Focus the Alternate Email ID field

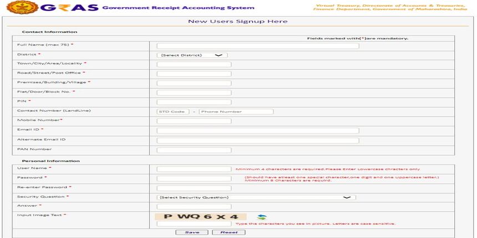coord(258,141)
